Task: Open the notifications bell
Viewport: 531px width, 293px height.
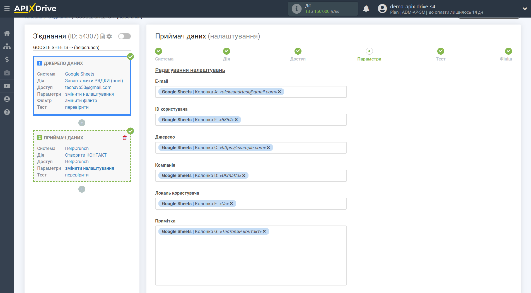Action: click(366, 9)
